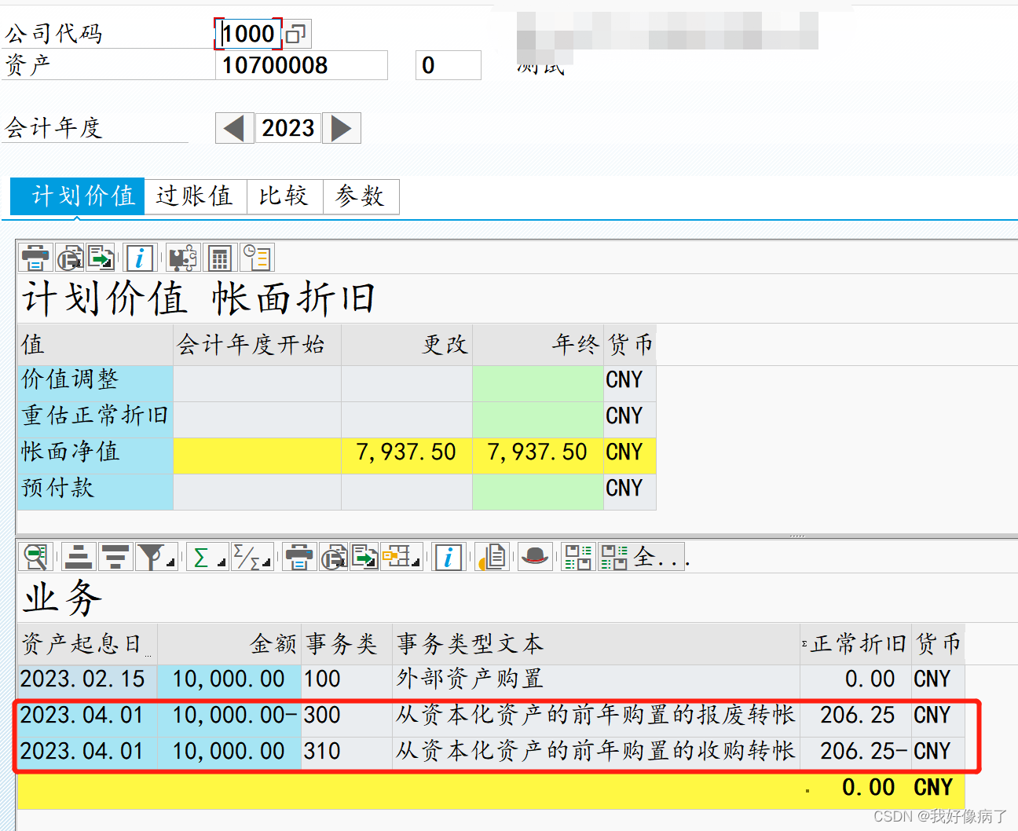
Task: Switch to the 计划价值 tab
Action: [x=78, y=196]
